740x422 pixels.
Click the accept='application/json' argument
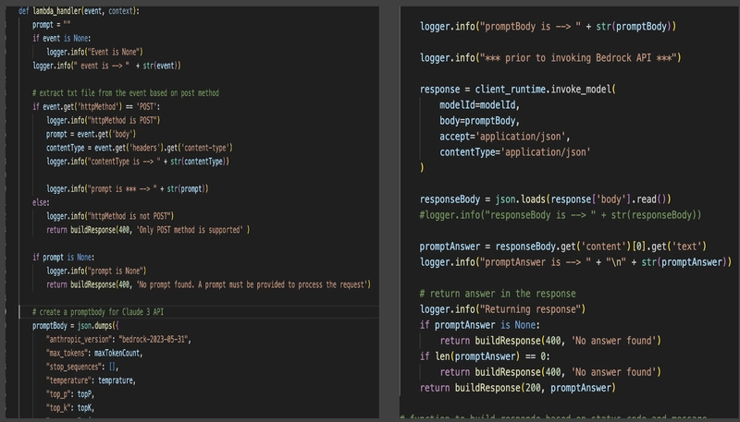(x=505, y=136)
